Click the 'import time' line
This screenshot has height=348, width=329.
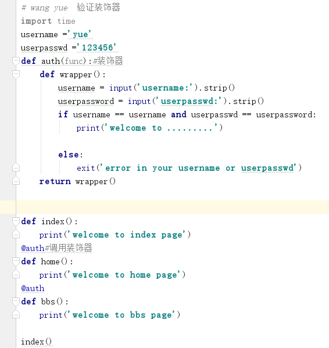click(48, 21)
